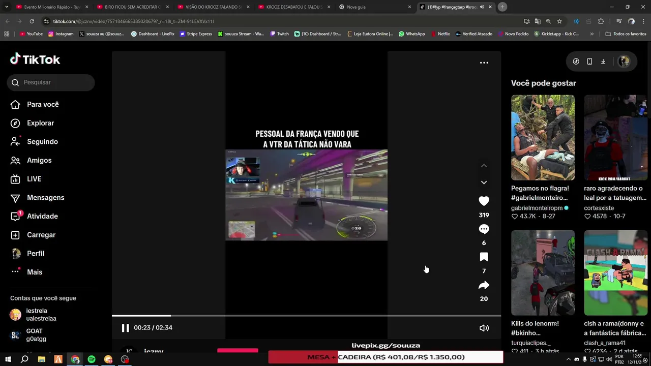
Task: Open Instagram bookmark
Action: point(61,34)
